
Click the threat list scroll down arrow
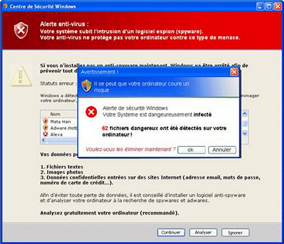(x=245, y=133)
